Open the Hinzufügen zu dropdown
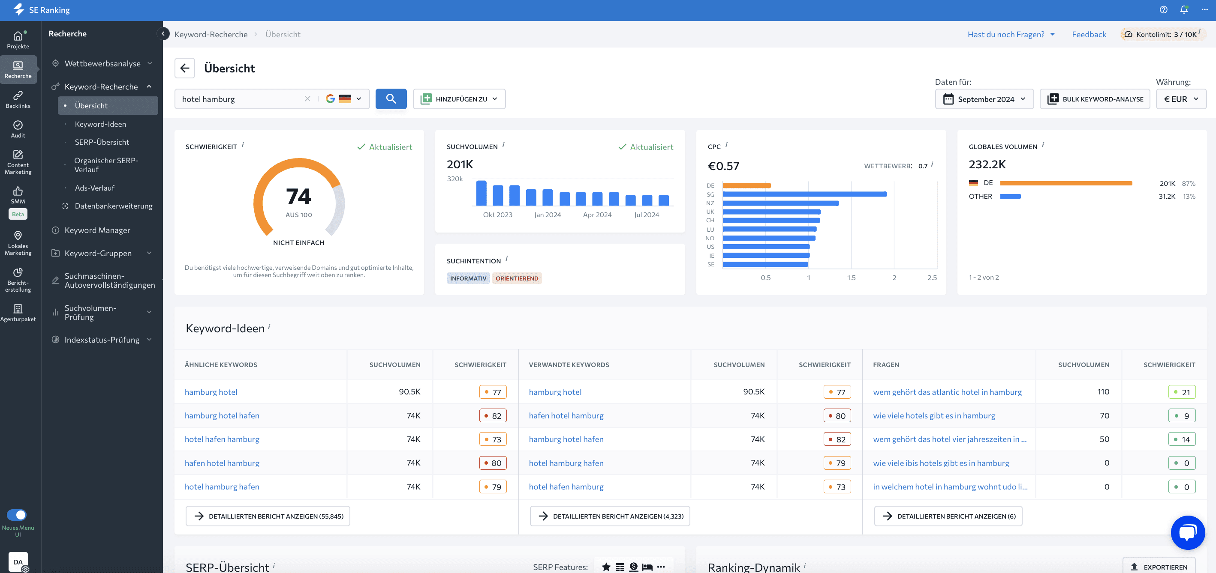 click(x=459, y=99)
